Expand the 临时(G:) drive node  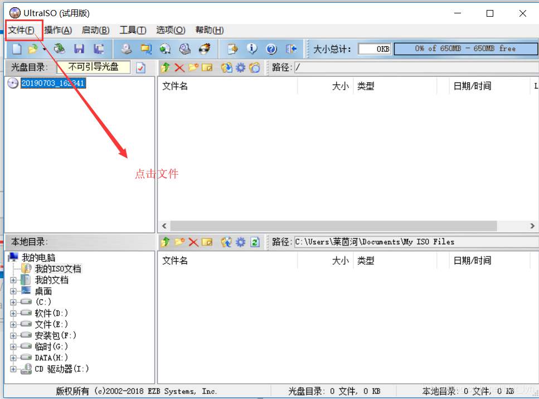coord(13,347)
